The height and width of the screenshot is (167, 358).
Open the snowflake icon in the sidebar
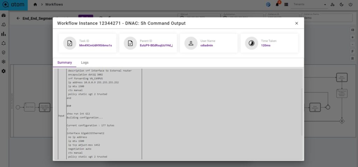coord(3,62)
